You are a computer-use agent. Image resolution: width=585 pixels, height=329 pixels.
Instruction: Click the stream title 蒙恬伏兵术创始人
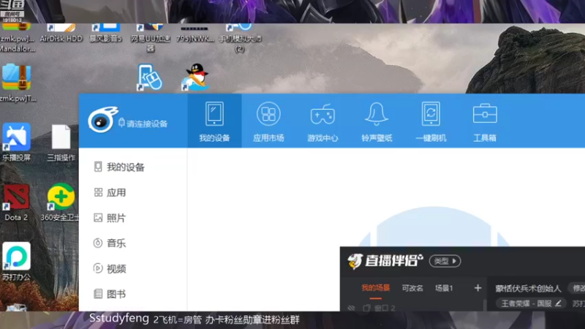528,288
